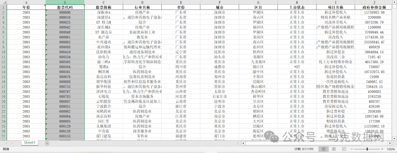
Task: Select row 13 header
Action: [x=3, y=67]
